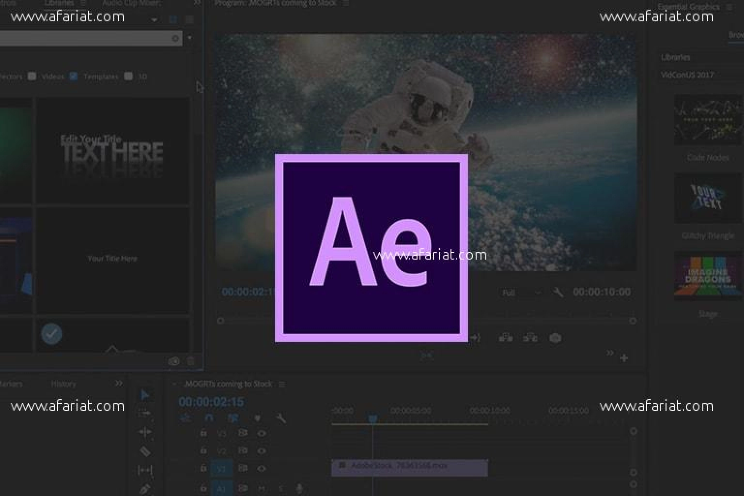Click the Go to Out icon
The image size is (744, 496).
pos(476,338)
